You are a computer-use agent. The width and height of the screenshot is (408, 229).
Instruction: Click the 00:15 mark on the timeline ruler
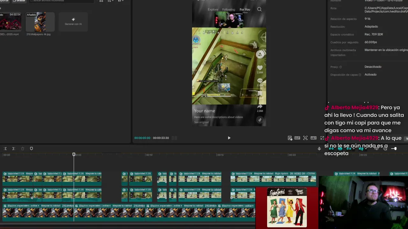tap(220, 155)
